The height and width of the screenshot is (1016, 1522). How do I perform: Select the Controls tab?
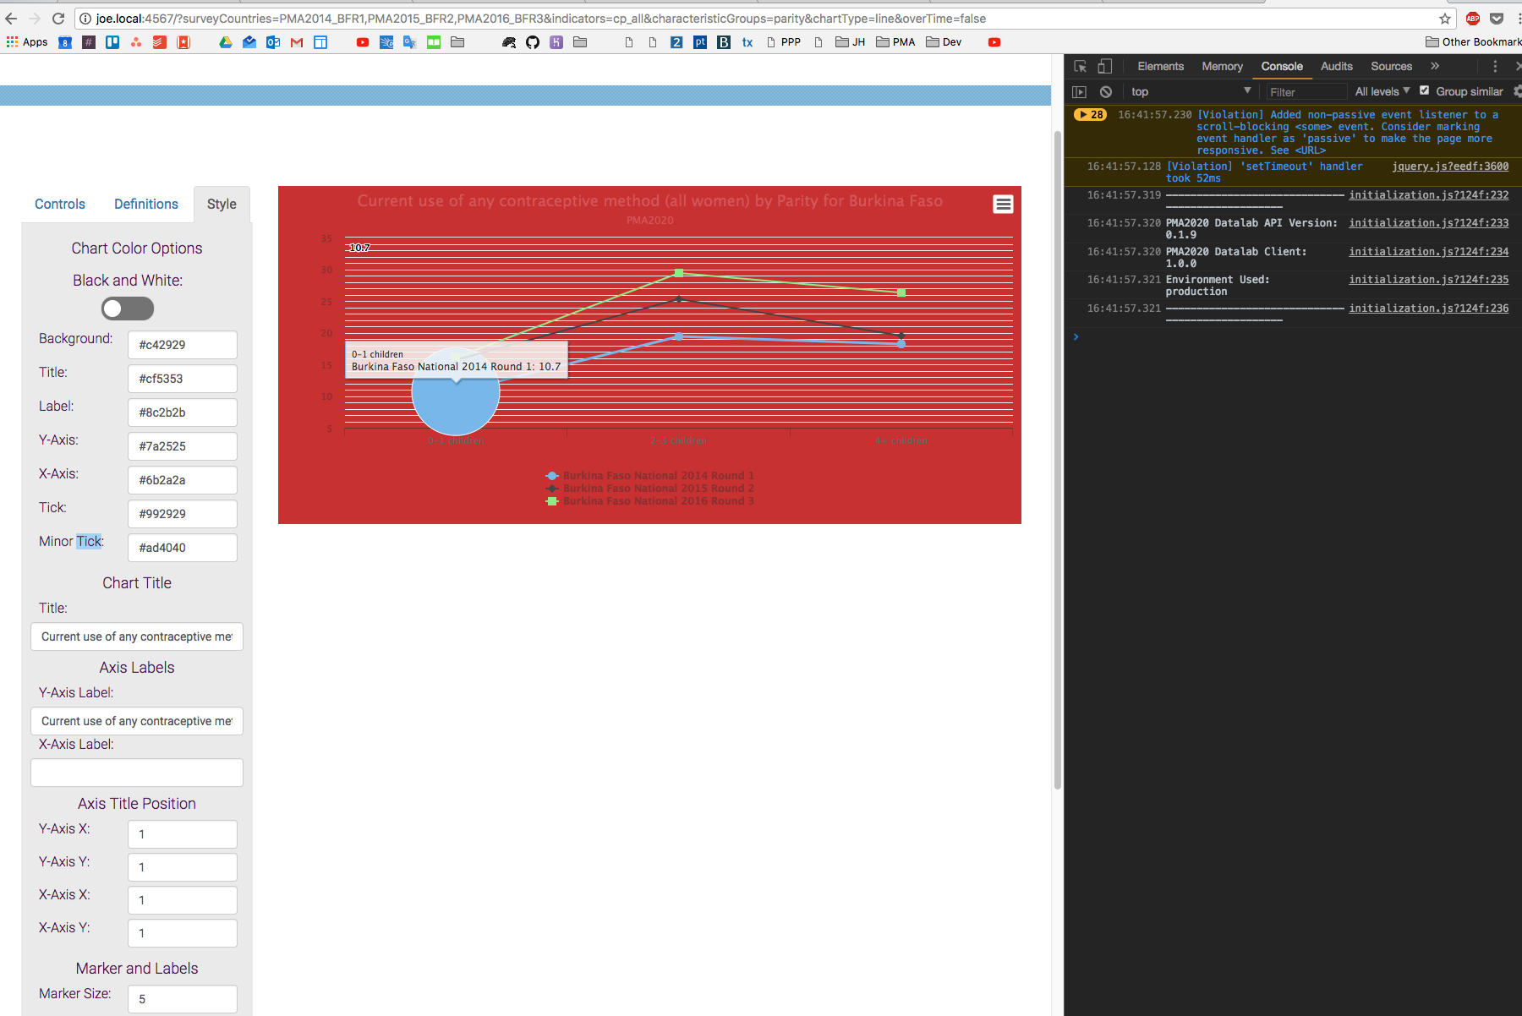click(59, 204)
